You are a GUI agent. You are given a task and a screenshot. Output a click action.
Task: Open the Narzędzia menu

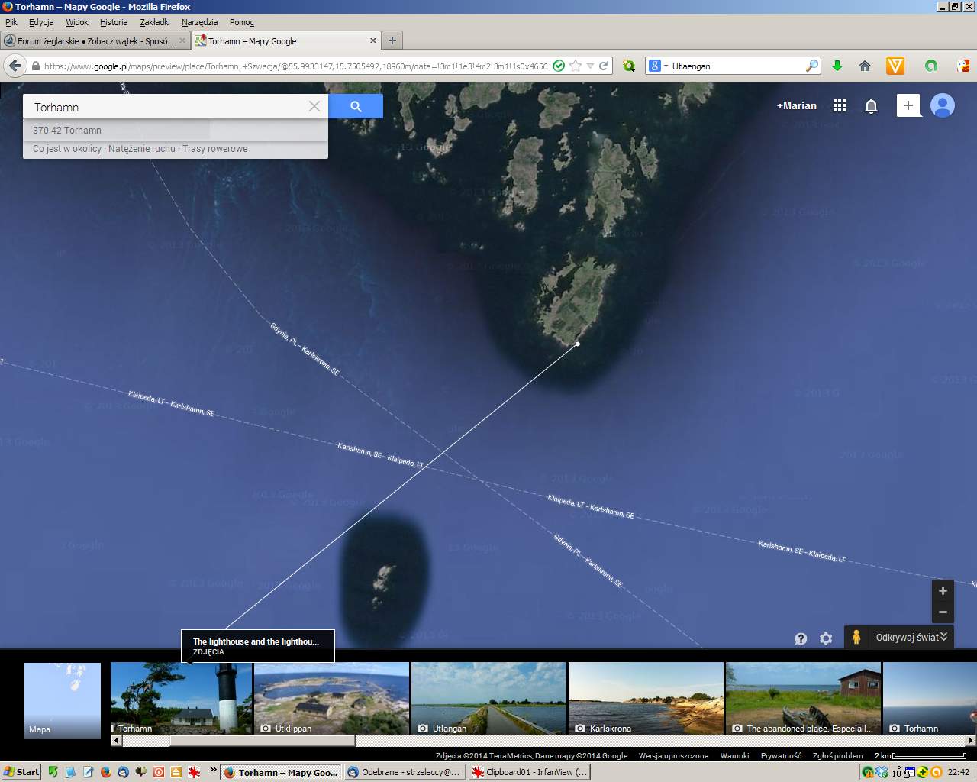199,22
